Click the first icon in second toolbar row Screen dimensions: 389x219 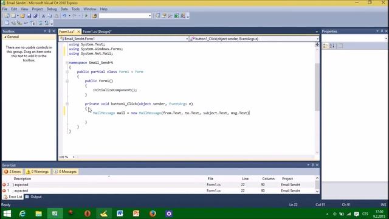pos(7,23)
